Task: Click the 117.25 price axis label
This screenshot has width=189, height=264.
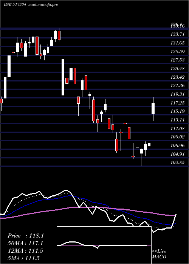Action: coord(177,103)
